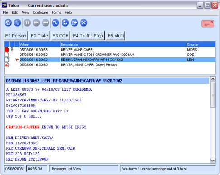Click the message detail vertical scrollbar thumb
The height and width of the screenshot is (175, 220).
click(x=213, y=95)
